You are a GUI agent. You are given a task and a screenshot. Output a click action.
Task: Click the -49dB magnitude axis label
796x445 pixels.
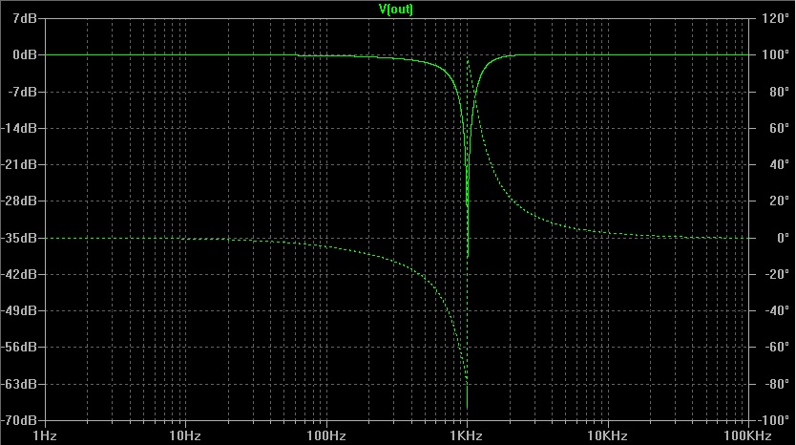[x=19, y=310]
